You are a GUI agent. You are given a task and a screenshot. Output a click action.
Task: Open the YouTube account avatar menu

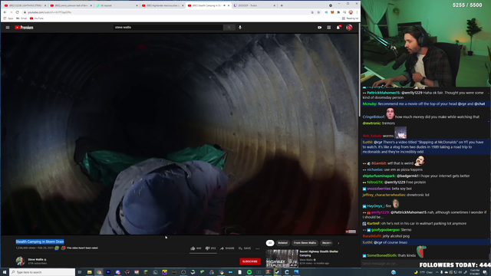pos(349,28)
